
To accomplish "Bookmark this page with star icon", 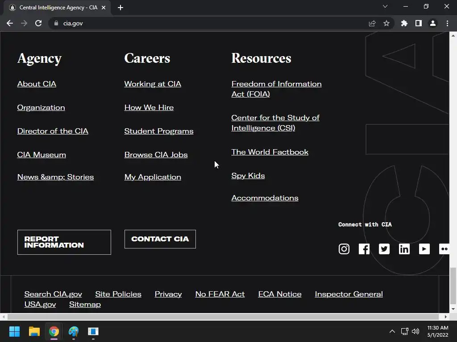I will 386,23.
